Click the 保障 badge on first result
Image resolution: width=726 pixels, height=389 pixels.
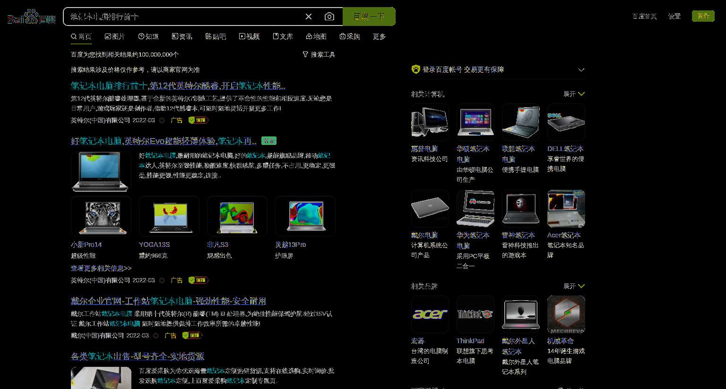pyautogui.click(x=198, y=120)
